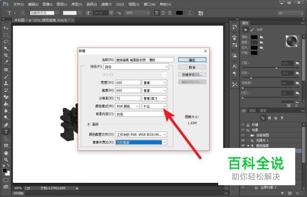Click the 漫射 diffuse color swatch
This screenshot has width=307, height=197.
click(x=254, y=37)
